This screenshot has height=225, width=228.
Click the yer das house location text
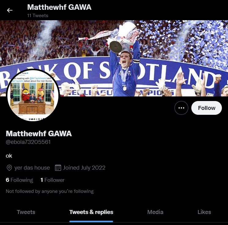coord(32,168)
